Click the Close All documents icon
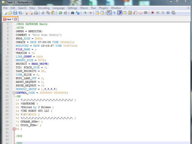The height and width of the screenshot is (144, 192). pos(31,13)
